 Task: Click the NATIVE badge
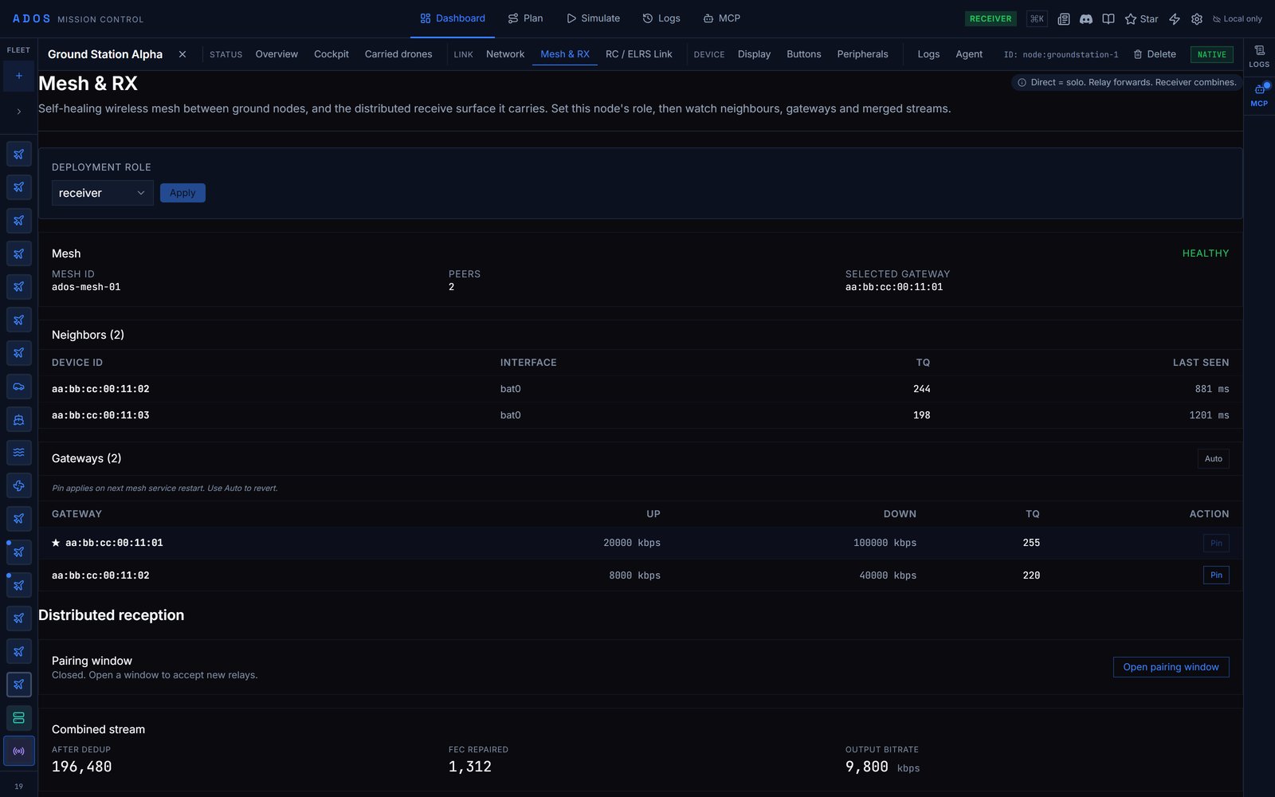tap(1212, 54)
